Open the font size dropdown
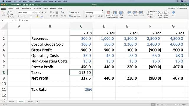Image resolution: width=189 pixels, height=106 pixels. (40, 12)
